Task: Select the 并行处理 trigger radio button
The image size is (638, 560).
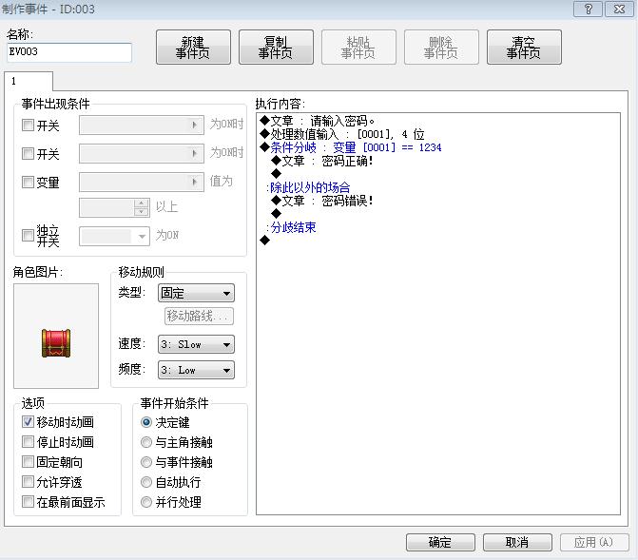Action: click(146, 502)
